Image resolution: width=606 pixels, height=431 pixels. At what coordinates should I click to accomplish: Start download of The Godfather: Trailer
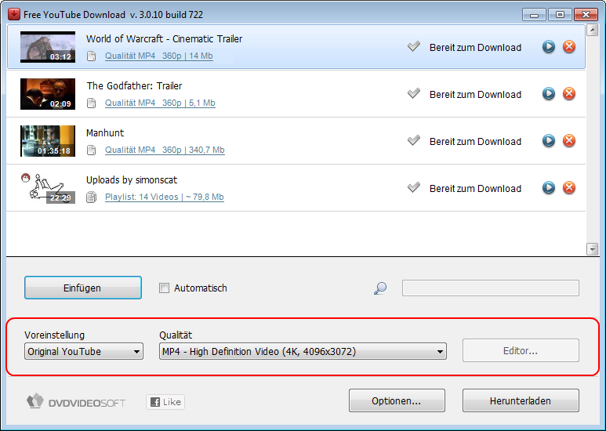549,94
